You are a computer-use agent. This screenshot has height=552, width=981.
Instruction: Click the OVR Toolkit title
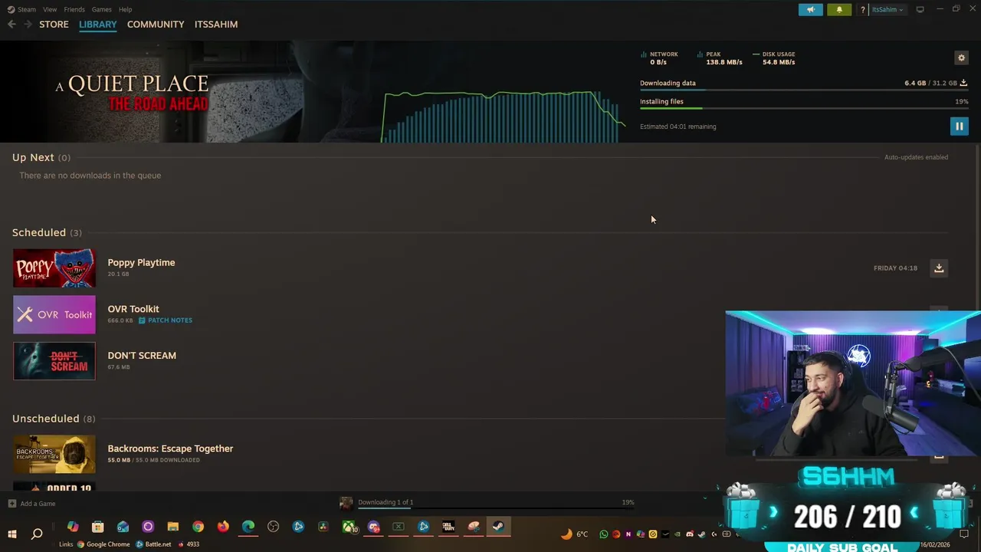coord(133,309)
